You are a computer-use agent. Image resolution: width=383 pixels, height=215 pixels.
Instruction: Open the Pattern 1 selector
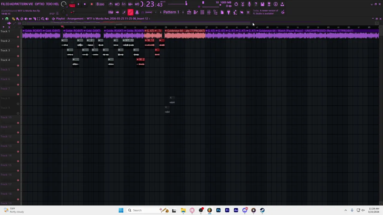[171, 12]
